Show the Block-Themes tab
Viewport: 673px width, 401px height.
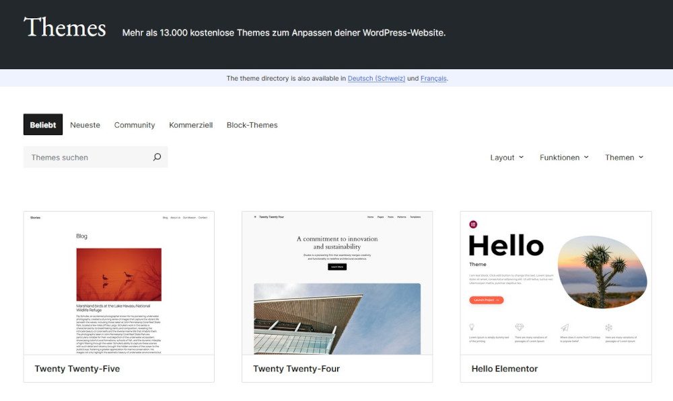tap(252, 125)
